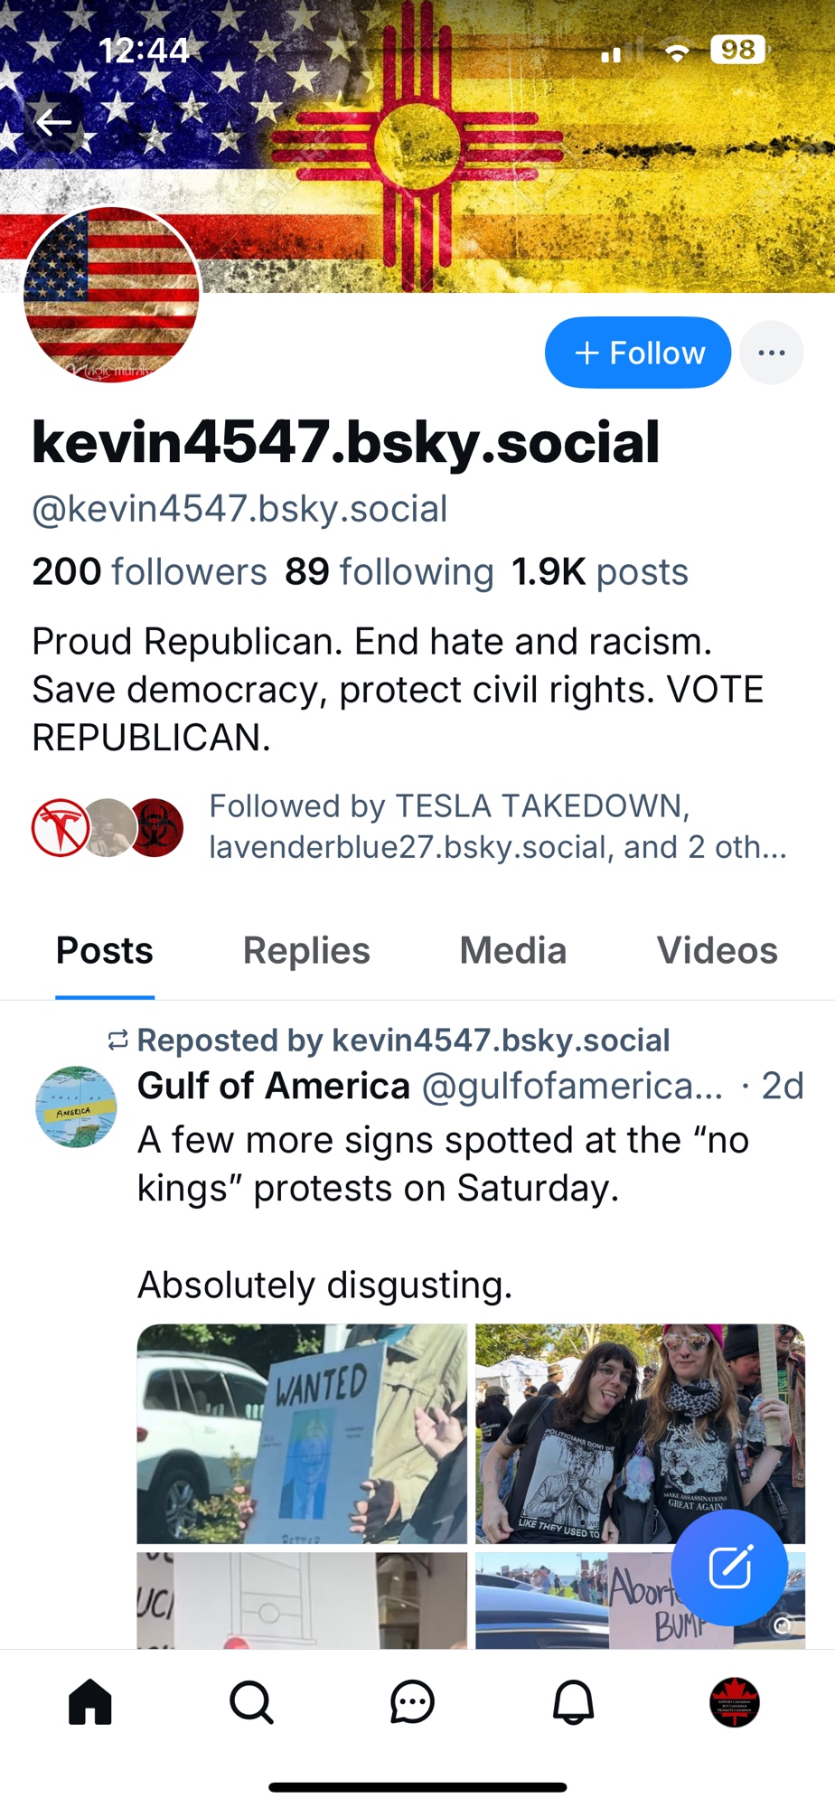Image resolution: width=835 pixels, height=1808 pixels.
Task: Tap the Search magnifier icon
Action: tap(251, 1702)
